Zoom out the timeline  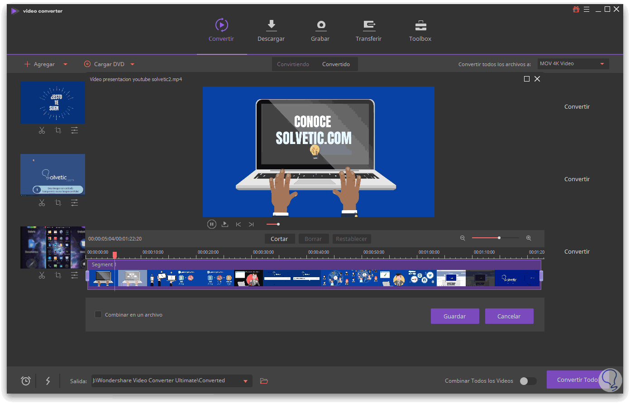pyautogui.click(x=463, y=238)
